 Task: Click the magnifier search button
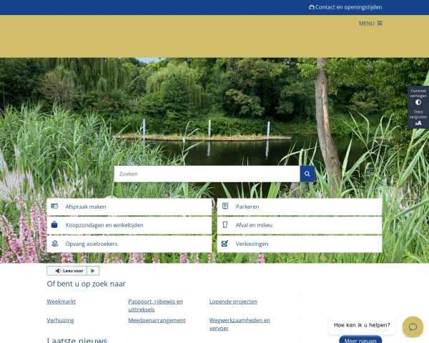307,174
